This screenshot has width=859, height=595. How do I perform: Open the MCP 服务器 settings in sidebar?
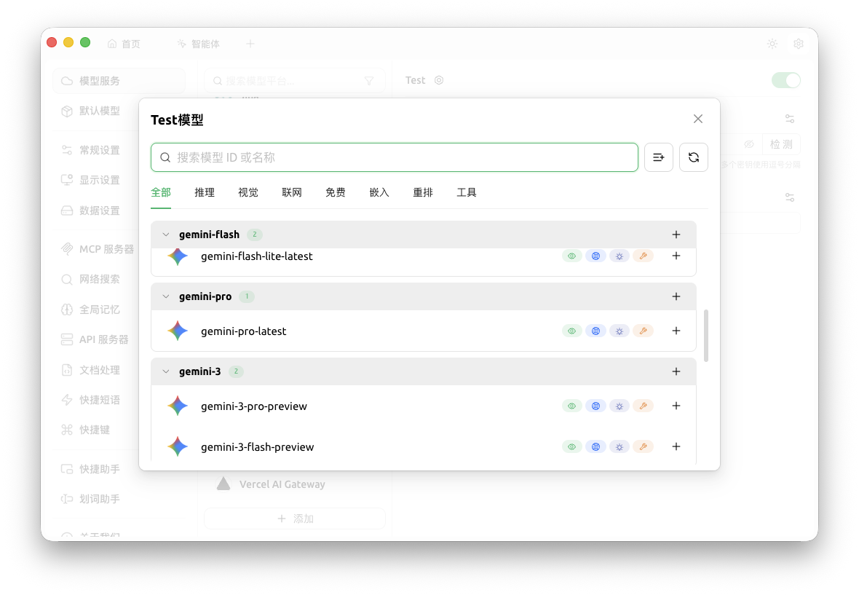pyautogui.click(x=97, y=249)
